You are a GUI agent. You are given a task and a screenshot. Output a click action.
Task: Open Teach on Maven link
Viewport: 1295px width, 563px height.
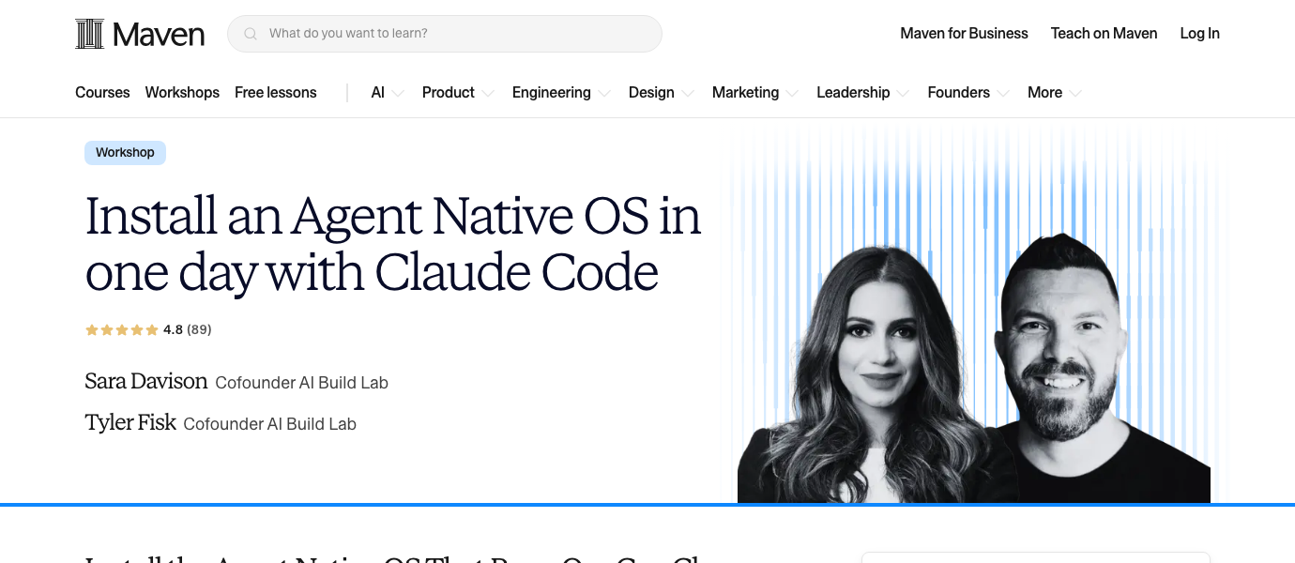[1104, 34]
